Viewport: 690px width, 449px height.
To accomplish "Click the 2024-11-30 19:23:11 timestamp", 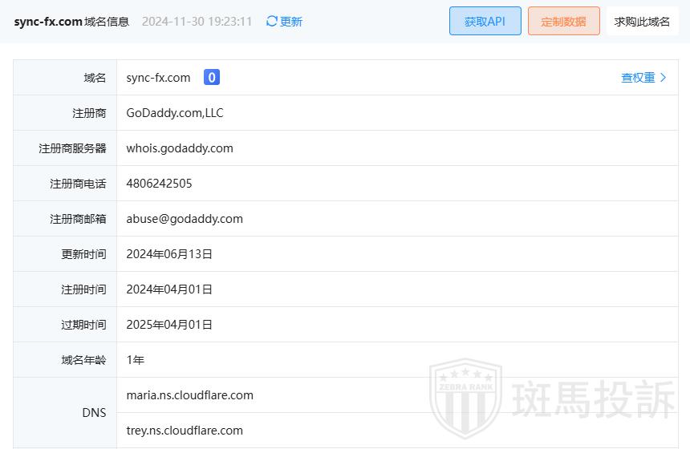I will 197,22.
